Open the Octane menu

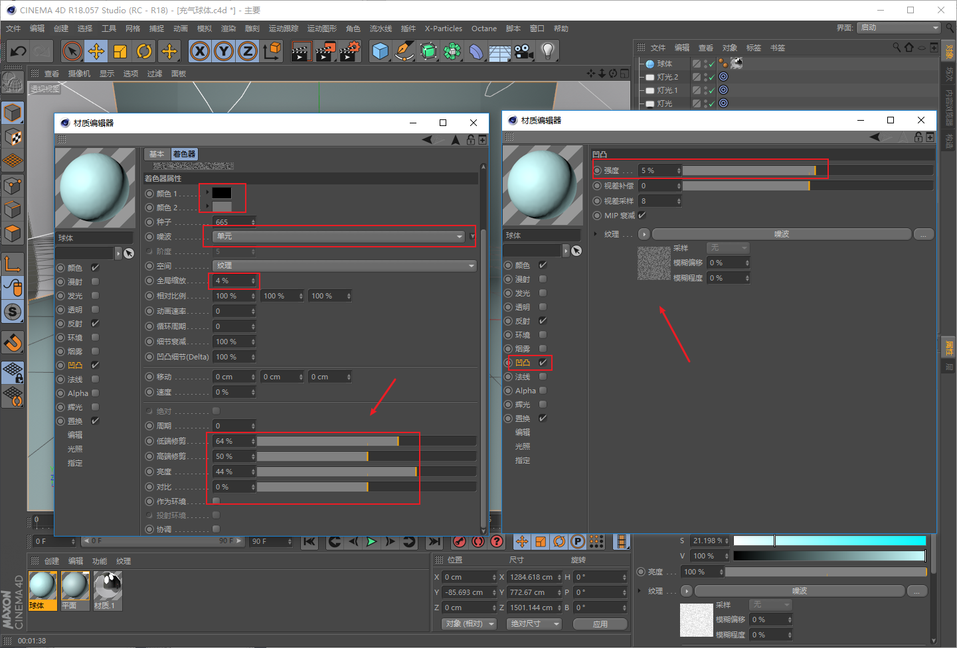point(484,29)
